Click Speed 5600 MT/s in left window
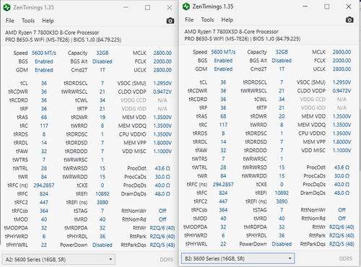Image resolution: width=361 pixels, height=267 pixels. point(44,53)
